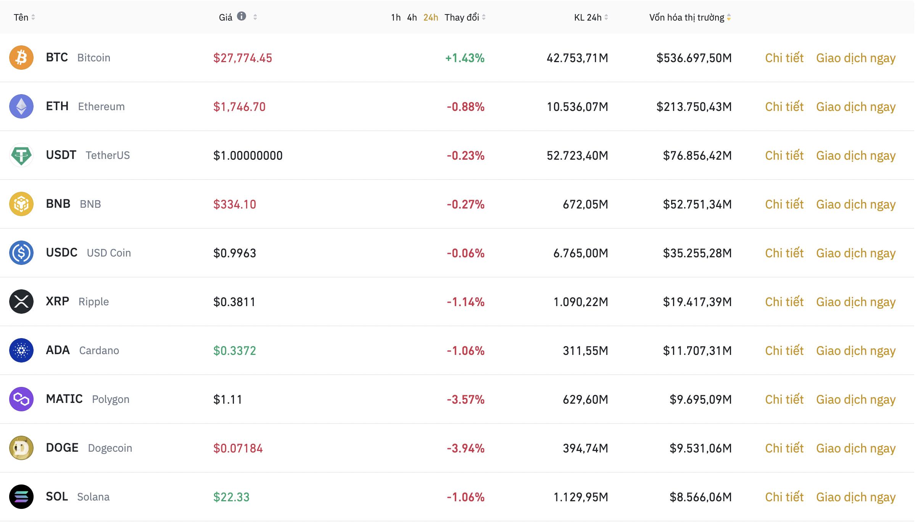The width and height of the screenshot is (918, 523).
Task: Click Giao dịch ngay for ETH
Action: 856,107
